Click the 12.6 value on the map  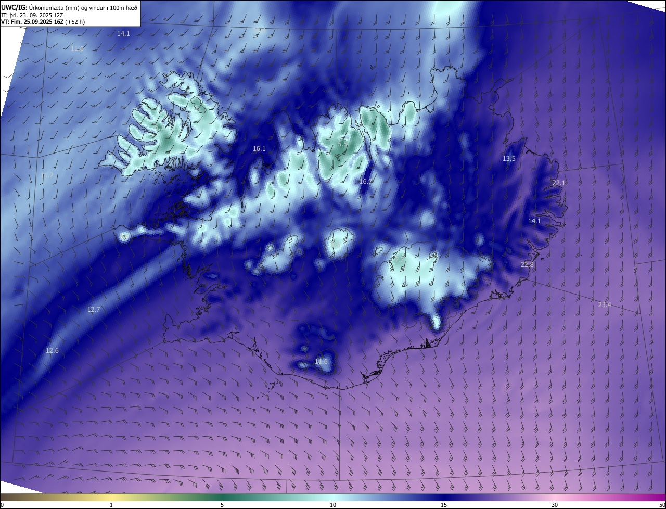click(x=52, y=351)
